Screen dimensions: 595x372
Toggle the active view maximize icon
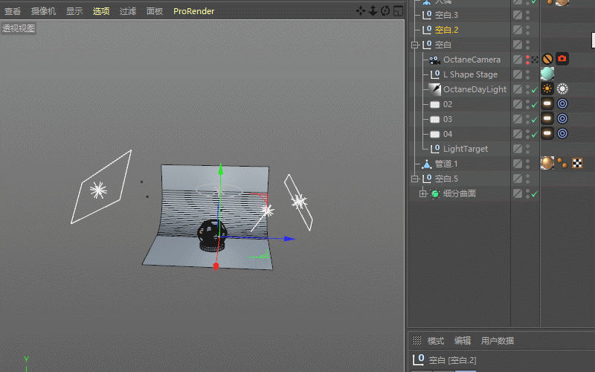pyautogui.click(x=398, y=11)
